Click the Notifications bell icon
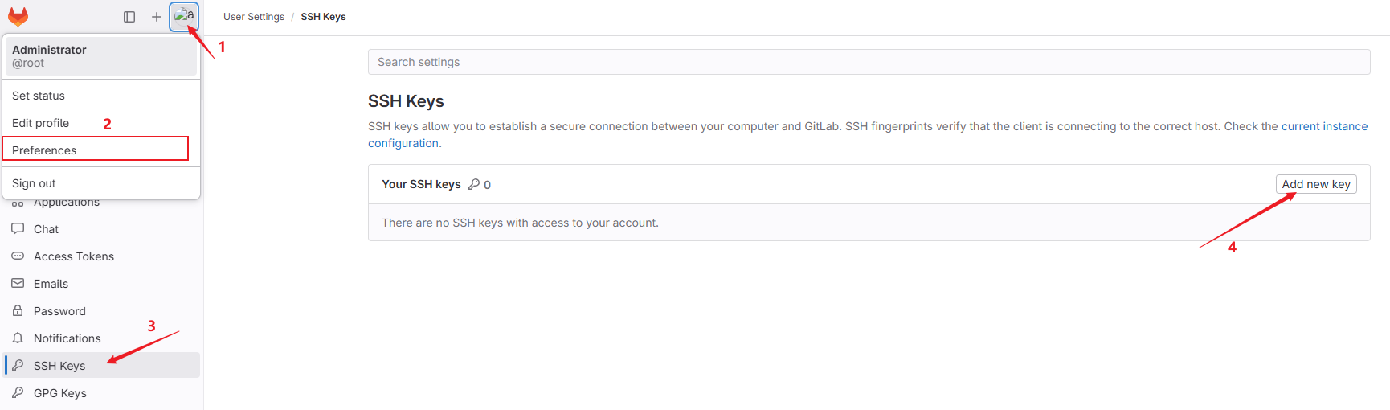The height and width of the screenshot is (410, 1390). (x=18, y=338)
